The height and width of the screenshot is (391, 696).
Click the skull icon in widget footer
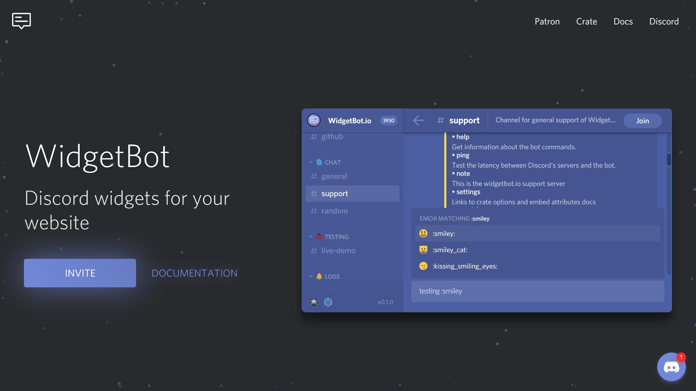pos(314,302)
